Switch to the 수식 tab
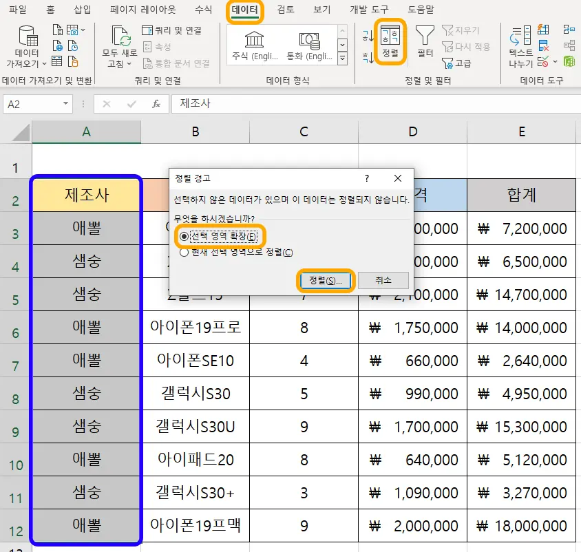The width and height of the screenshot is (581, 552). pos(204,9)
